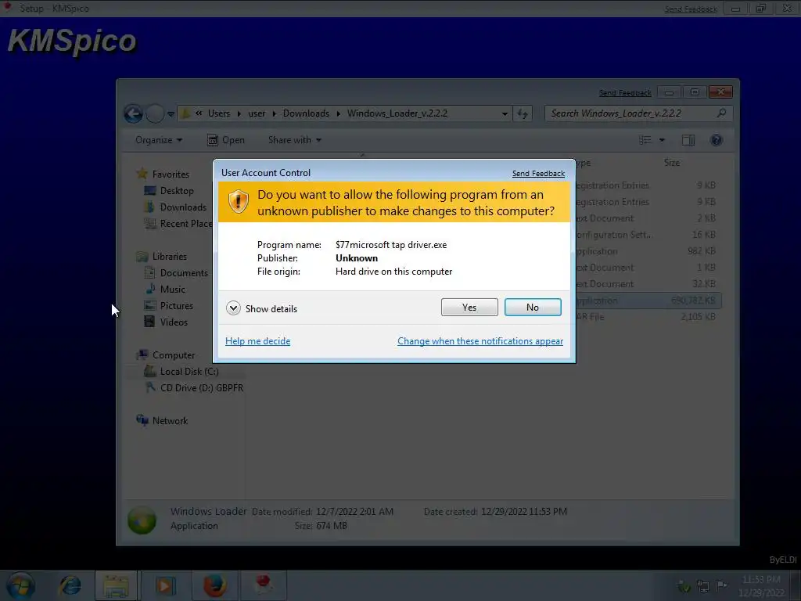This screenshot has width=801, height=601.
Task: Click Send Feedback in KMSpico setup title bar
Action: (x=691, y=9)
